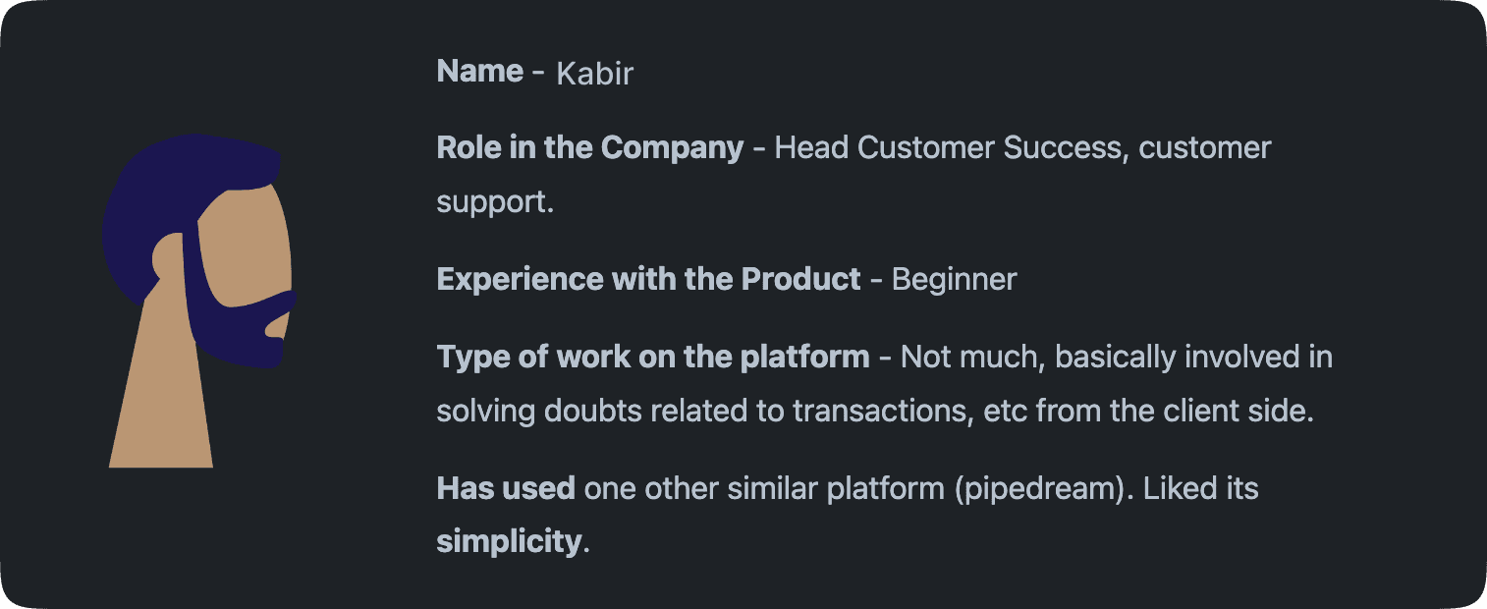
Task: Click the word 'support.'
Action: pyautogui.click(x=495, y=202)
